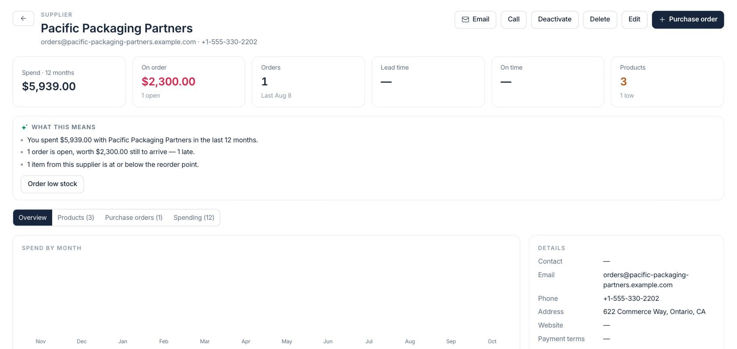
Task: Click the bullet about spending in 12 months
Action: [x=143, y=140]
